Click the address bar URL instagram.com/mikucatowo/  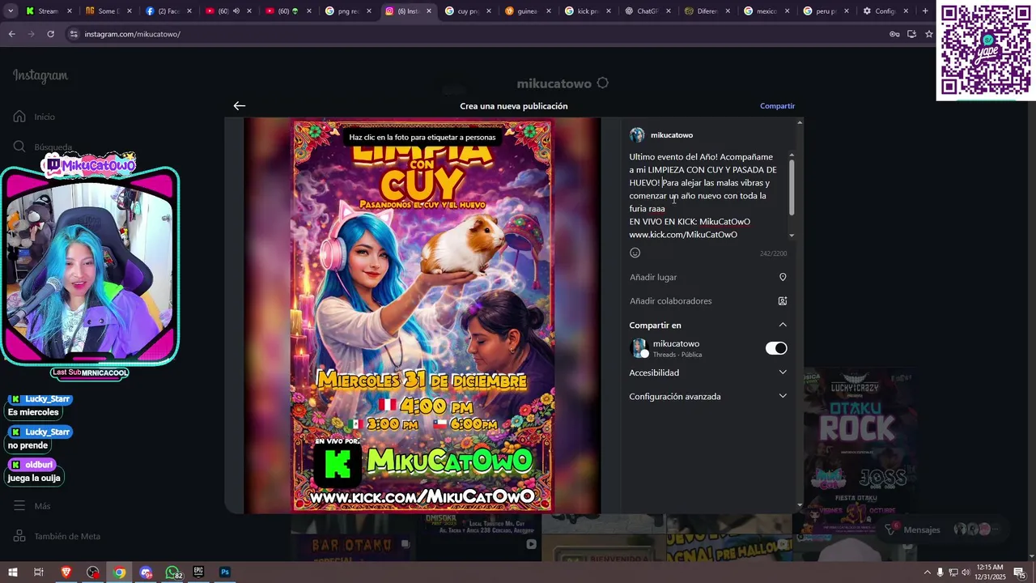[132, 34]
